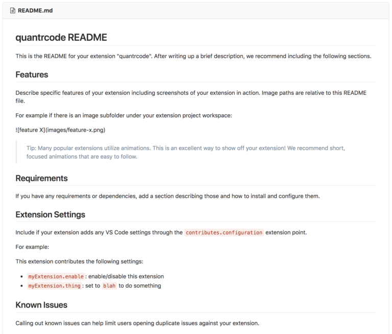Click the README intro paragraph
This screenshot has height=334, width=392.
tap(193, 56)
